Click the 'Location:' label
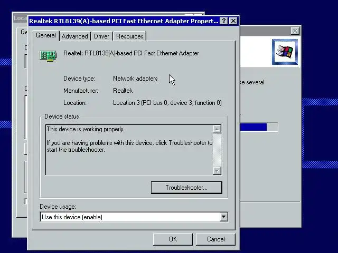 [75, 103]
